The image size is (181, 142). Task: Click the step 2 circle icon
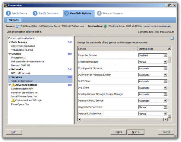[x=35, y=13]
